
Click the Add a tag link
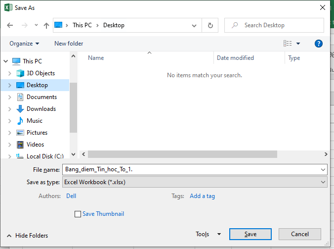click(x=202, y=196)
